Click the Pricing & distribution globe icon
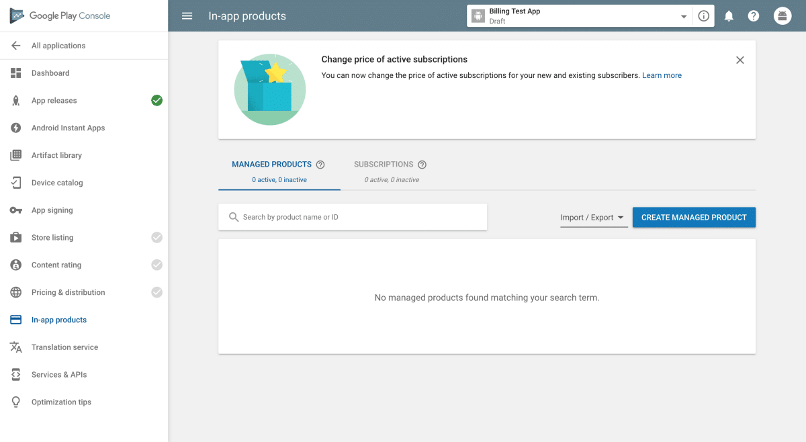Viewport: 806px width, 442px height. pos(16,292)
